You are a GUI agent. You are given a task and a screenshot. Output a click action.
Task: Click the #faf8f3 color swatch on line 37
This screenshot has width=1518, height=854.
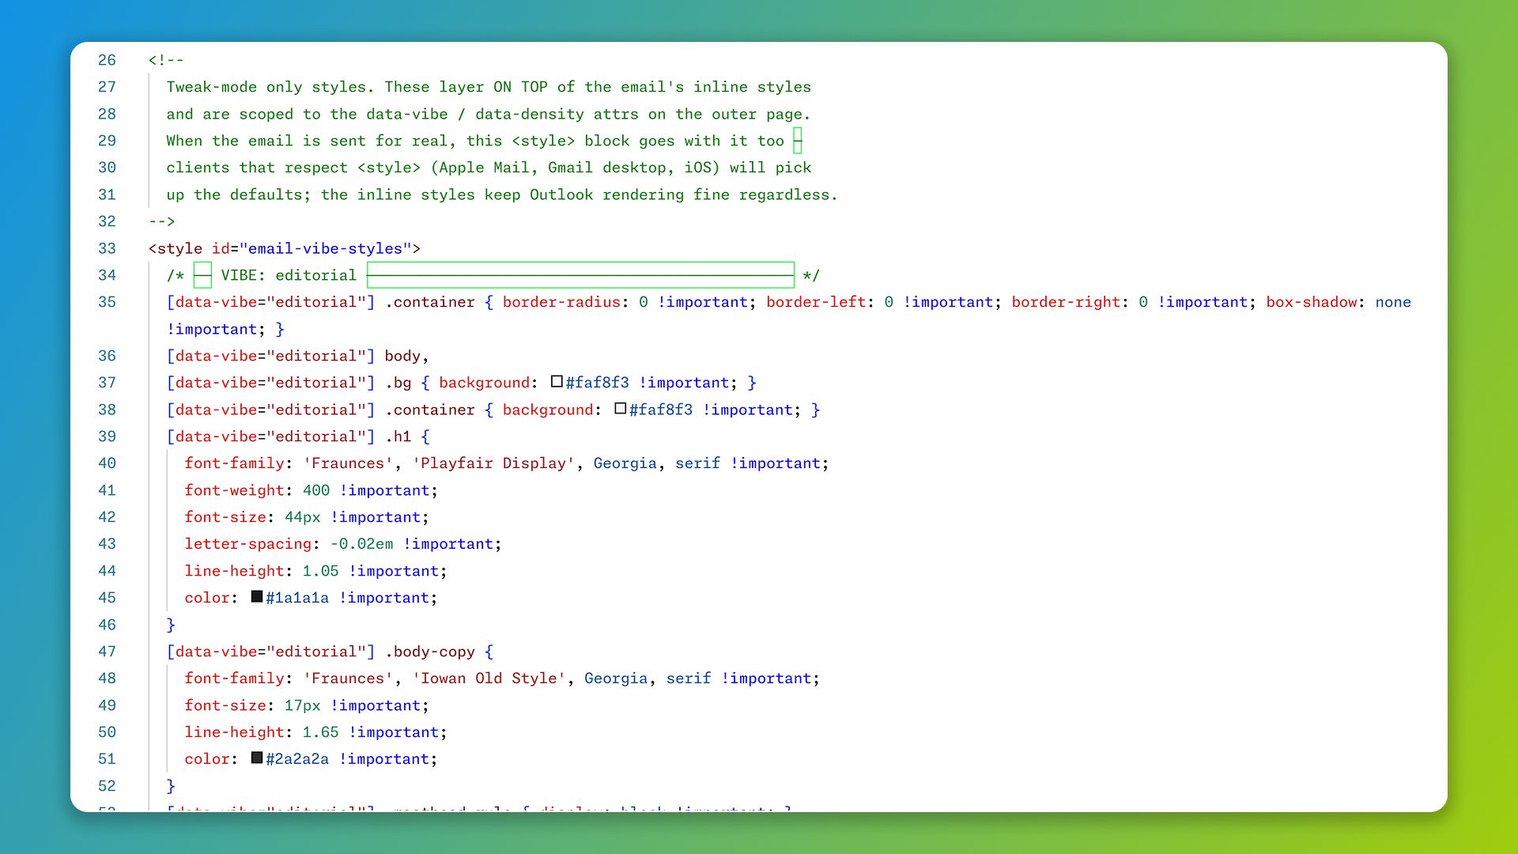tap(557, 382)
